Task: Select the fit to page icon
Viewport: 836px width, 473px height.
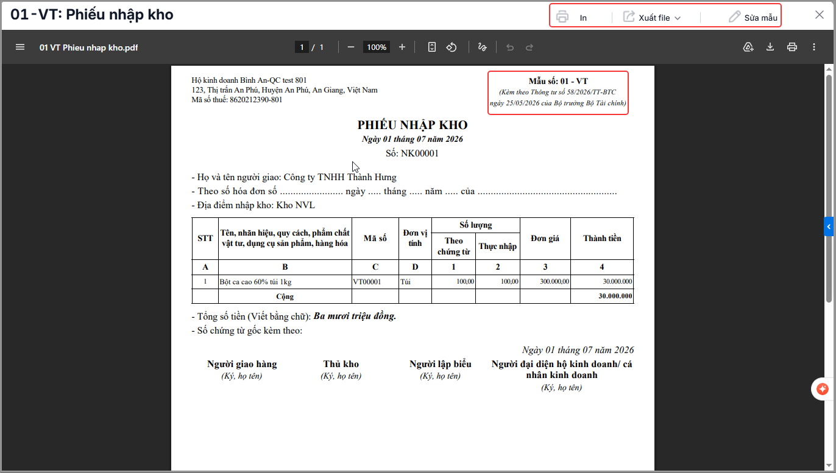Action: click(432, 47)
